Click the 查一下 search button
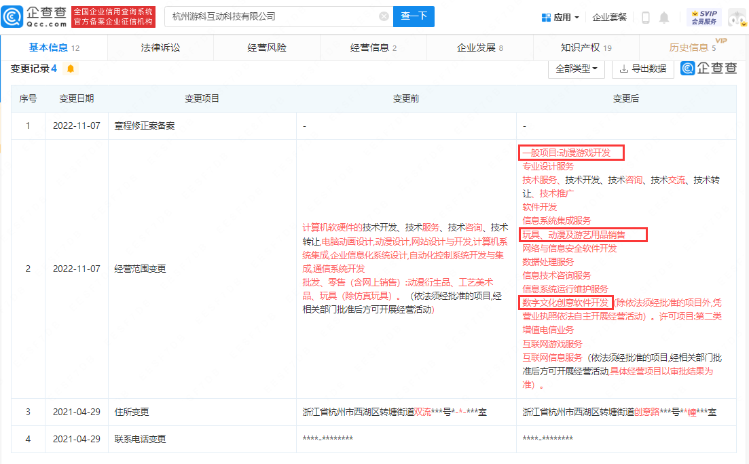The image size is (749, 464). [x=414, y=16]
